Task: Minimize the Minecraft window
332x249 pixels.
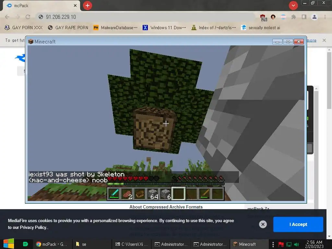Action: click(x=277, y=42)
